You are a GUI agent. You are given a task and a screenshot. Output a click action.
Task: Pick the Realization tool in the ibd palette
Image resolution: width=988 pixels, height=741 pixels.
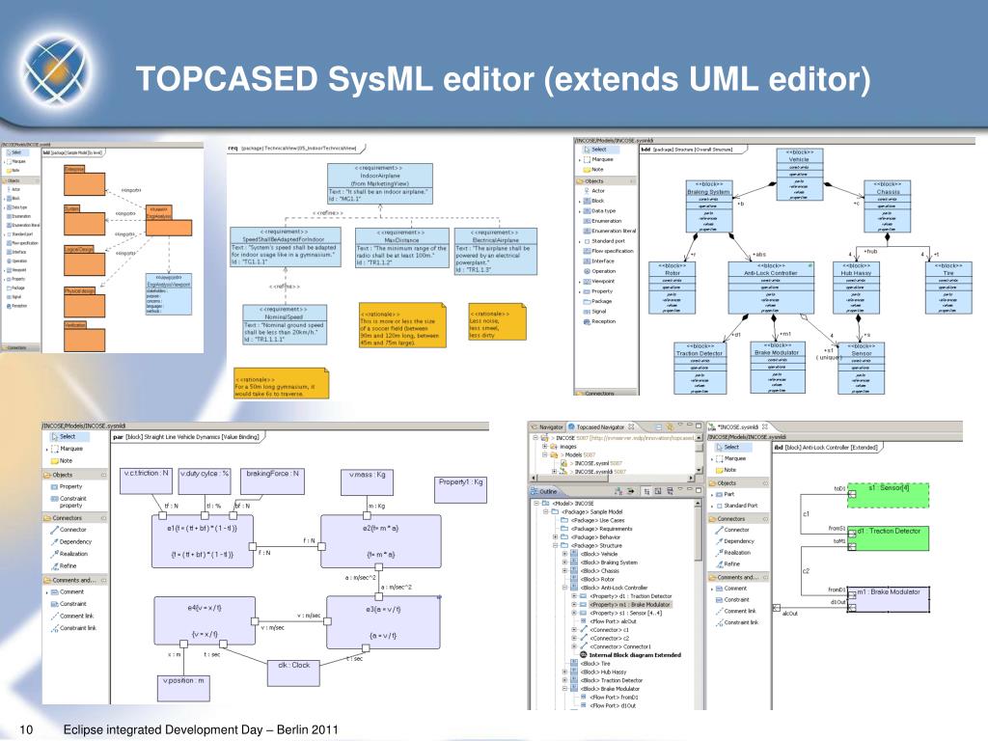pyautogui.click(x=734, y=552)
